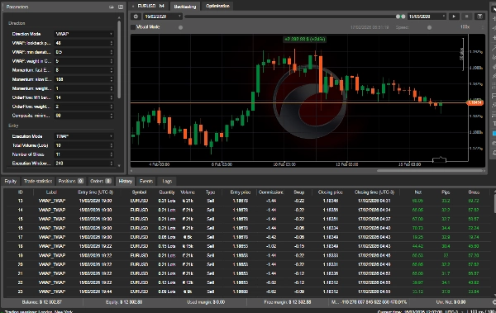
Task: Click the Free margin value in status bar
Action: 287,302
